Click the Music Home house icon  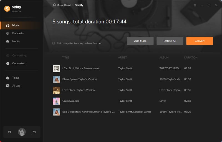click(54, 5)
